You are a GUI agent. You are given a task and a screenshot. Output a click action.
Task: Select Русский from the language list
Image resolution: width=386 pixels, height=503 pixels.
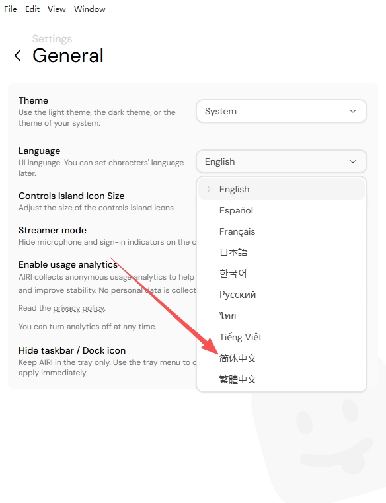click(282, 295)
